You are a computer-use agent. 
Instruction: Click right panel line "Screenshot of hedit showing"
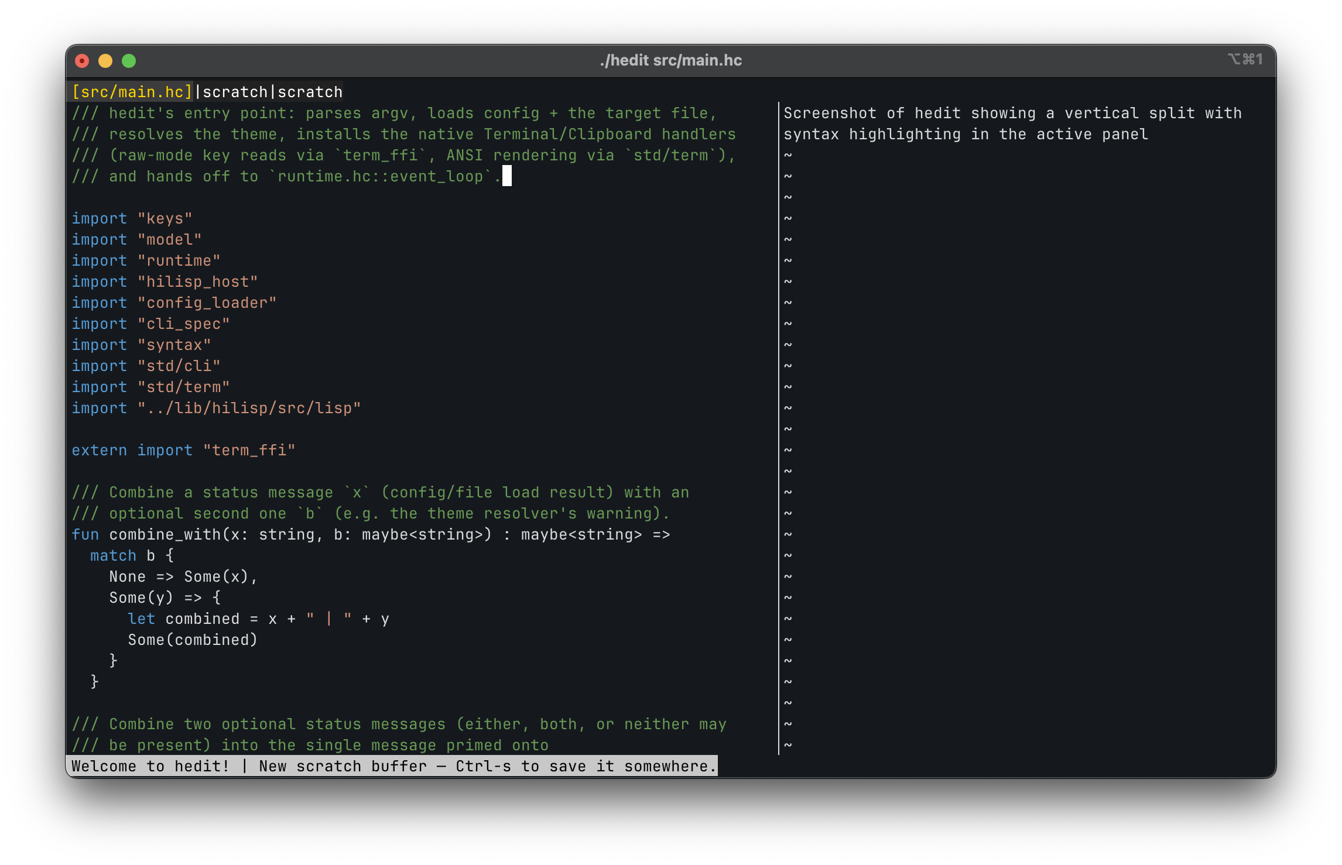point(1013,113)
